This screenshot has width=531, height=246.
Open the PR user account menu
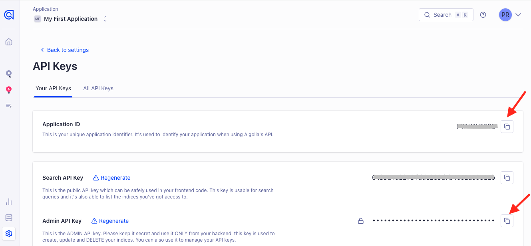[x=505, y=15]
